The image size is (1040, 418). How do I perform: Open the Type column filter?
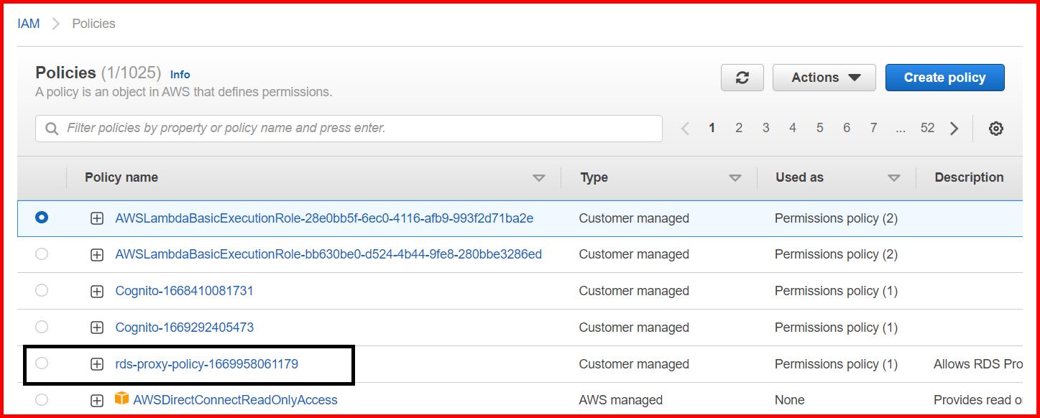coord(735,177)
